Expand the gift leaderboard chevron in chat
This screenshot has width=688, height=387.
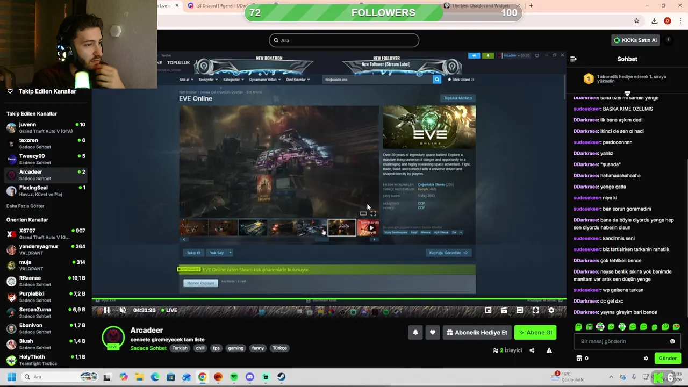(x=627, y=94)
